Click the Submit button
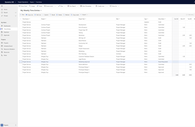 tap(45, 15)
